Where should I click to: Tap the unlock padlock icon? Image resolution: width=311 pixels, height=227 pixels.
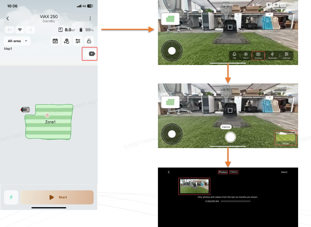click(89, 41)
